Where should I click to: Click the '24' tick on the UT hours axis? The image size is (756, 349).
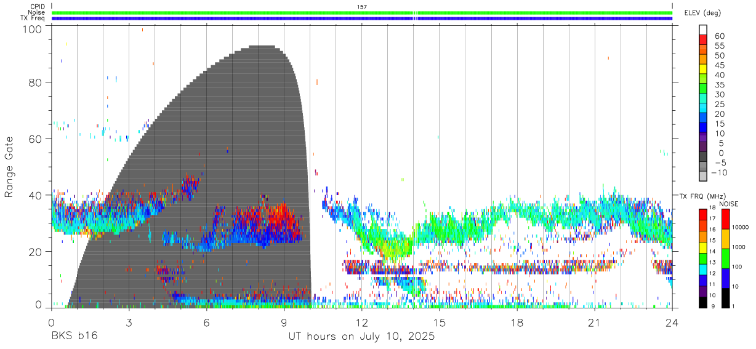672,322
